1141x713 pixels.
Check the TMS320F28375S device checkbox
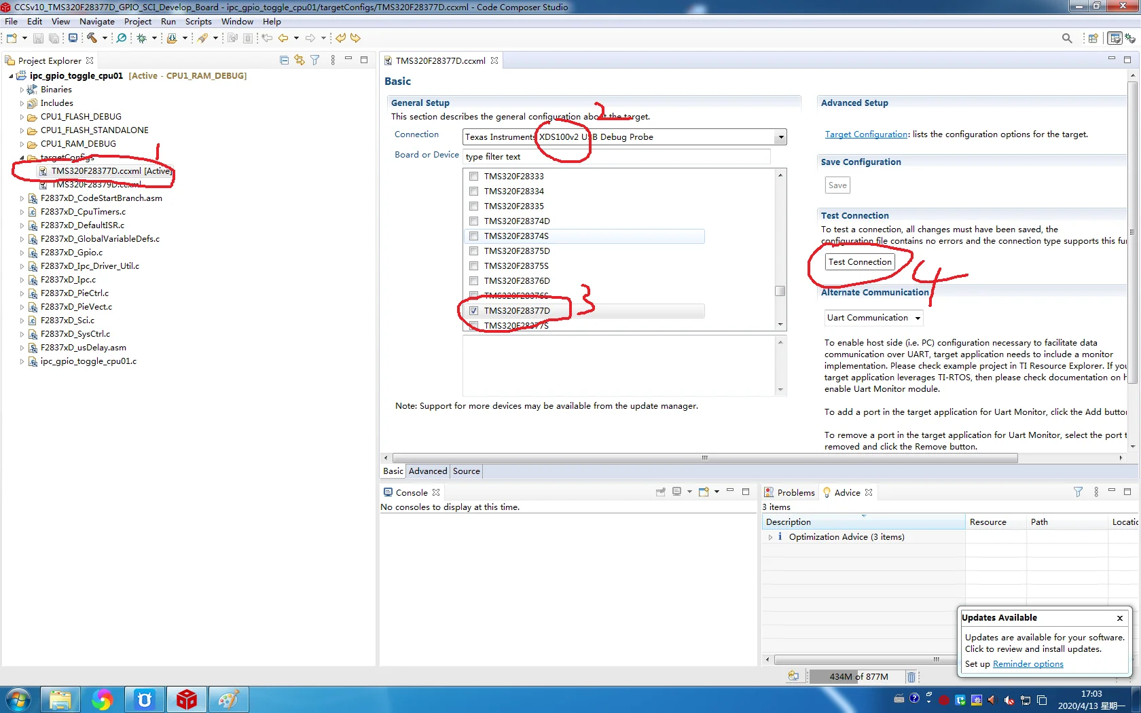pos(474,266)
